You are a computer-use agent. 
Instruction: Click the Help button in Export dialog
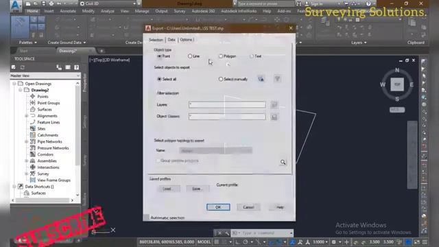point(280,207)
